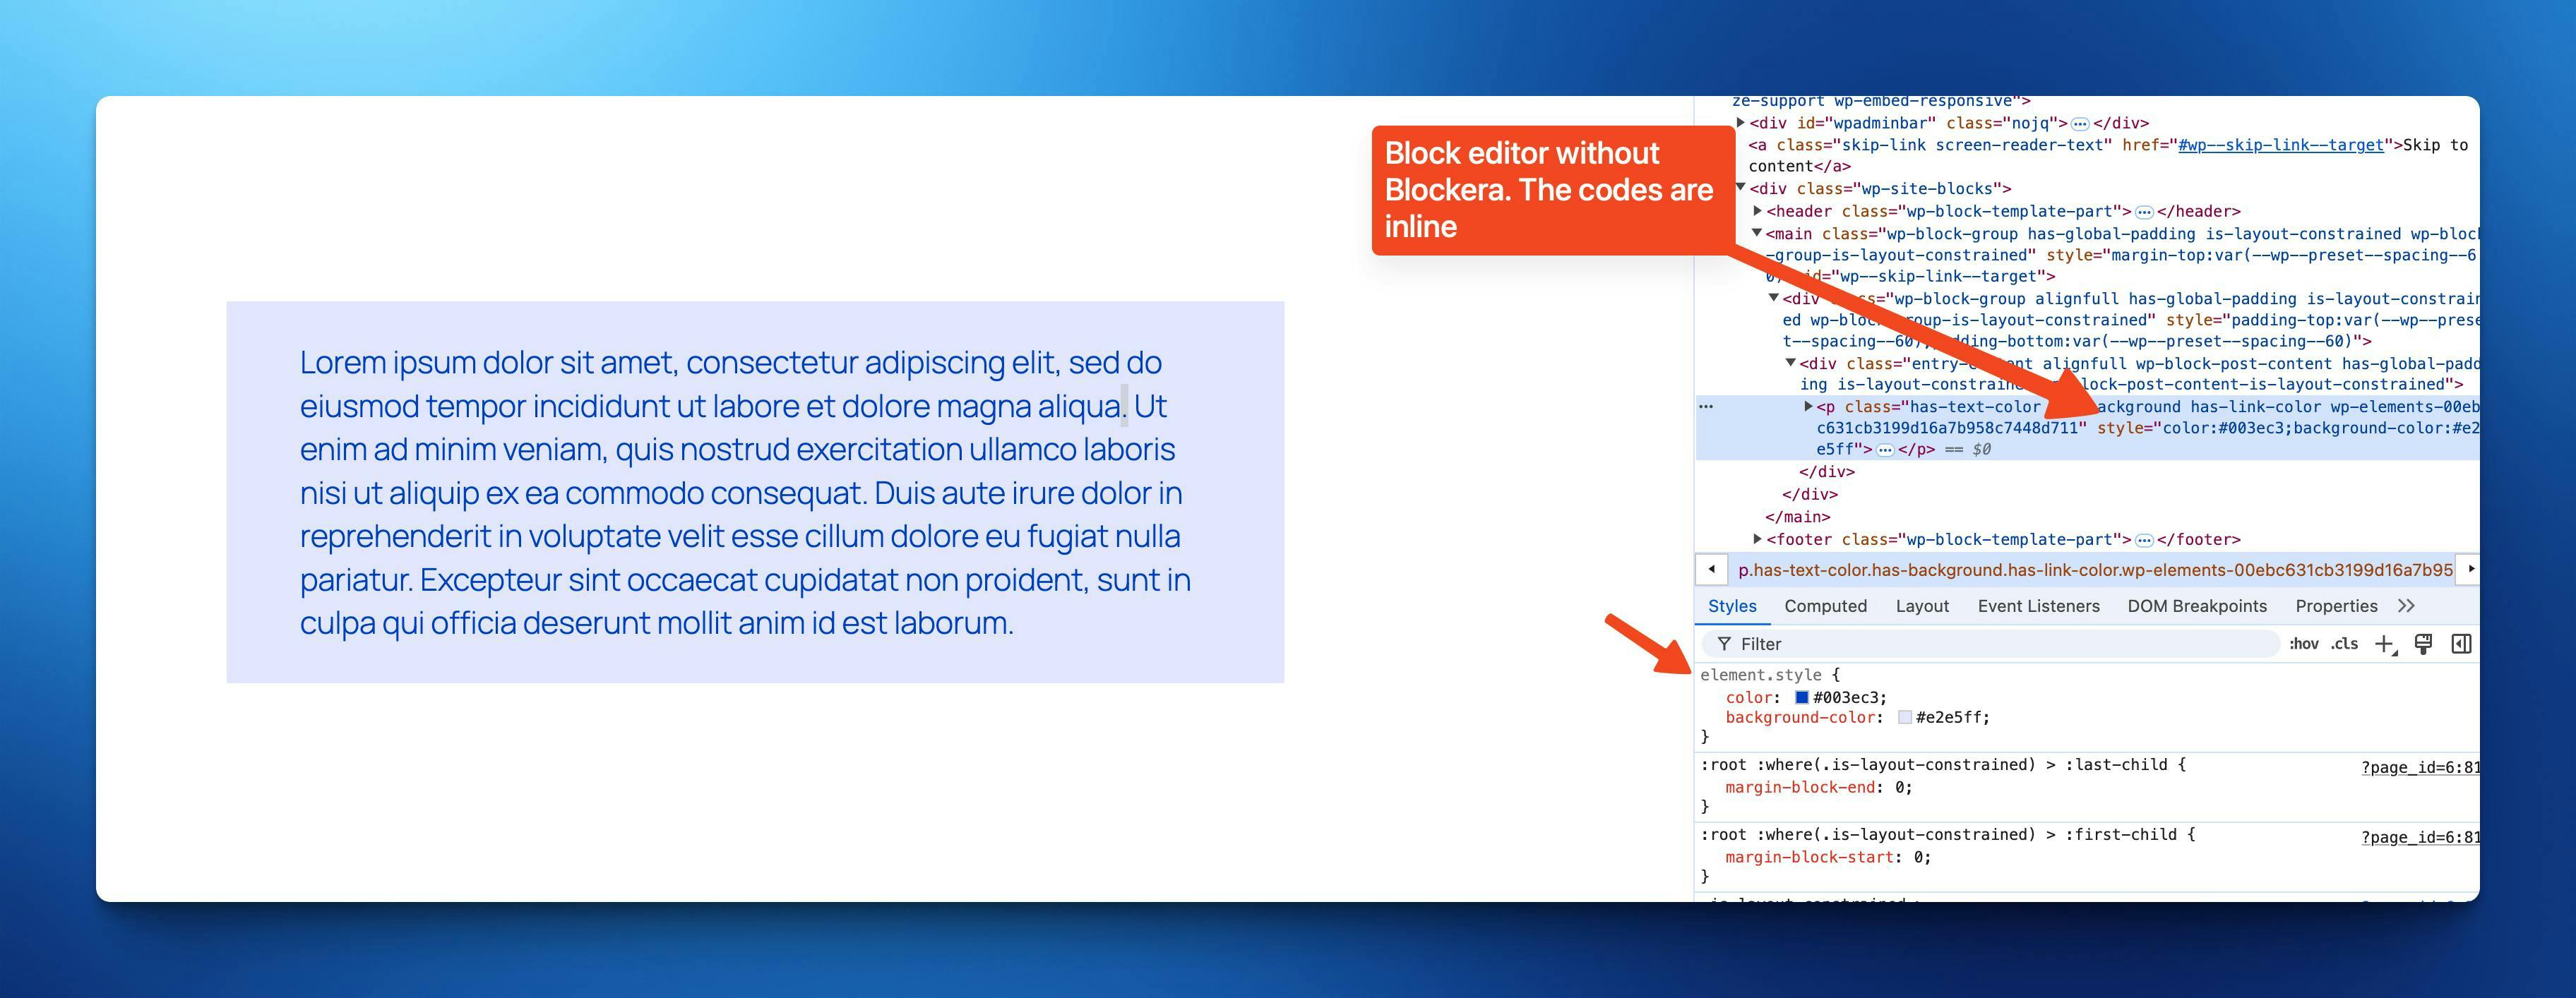Click the element.style selector text
Image resolution: width=2576 pixels, height=998 pixels.
point(1761,675)
